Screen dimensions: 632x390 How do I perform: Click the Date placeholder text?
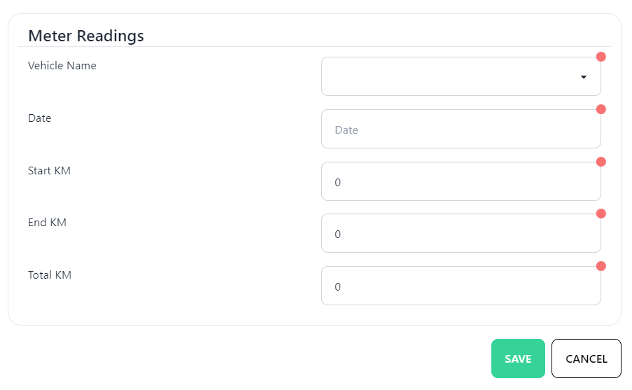(x=346, y=130)
